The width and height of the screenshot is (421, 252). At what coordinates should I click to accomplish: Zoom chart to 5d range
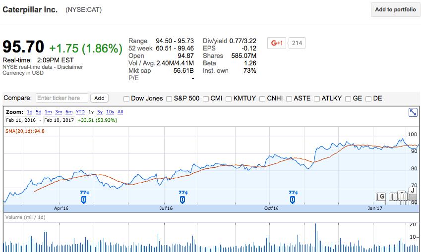tap(39, 112)
